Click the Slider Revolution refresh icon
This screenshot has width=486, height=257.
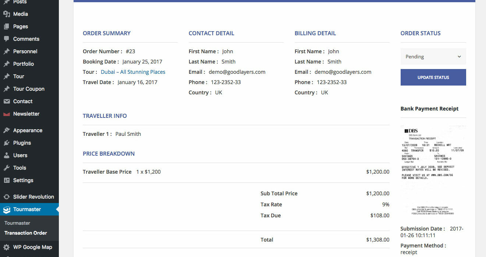[x=7, y=197]
